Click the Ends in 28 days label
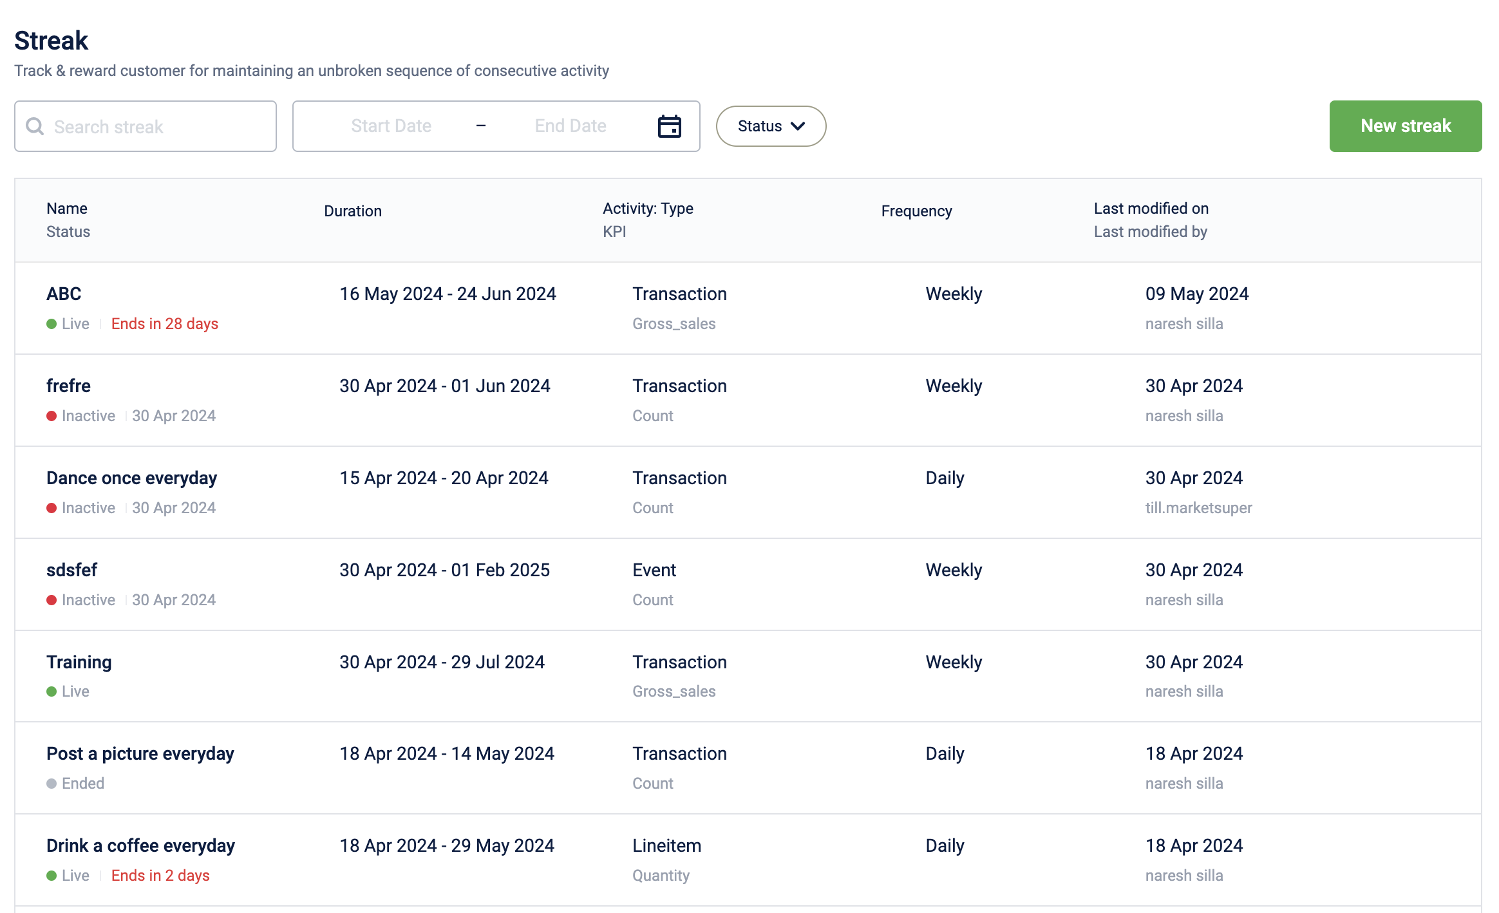Viewport: 1499px width, 913px height. point(165,324)
